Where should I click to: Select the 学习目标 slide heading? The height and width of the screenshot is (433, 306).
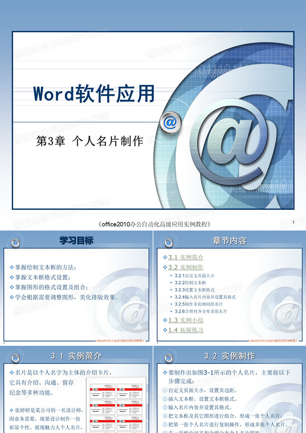[x=76, y=240]
